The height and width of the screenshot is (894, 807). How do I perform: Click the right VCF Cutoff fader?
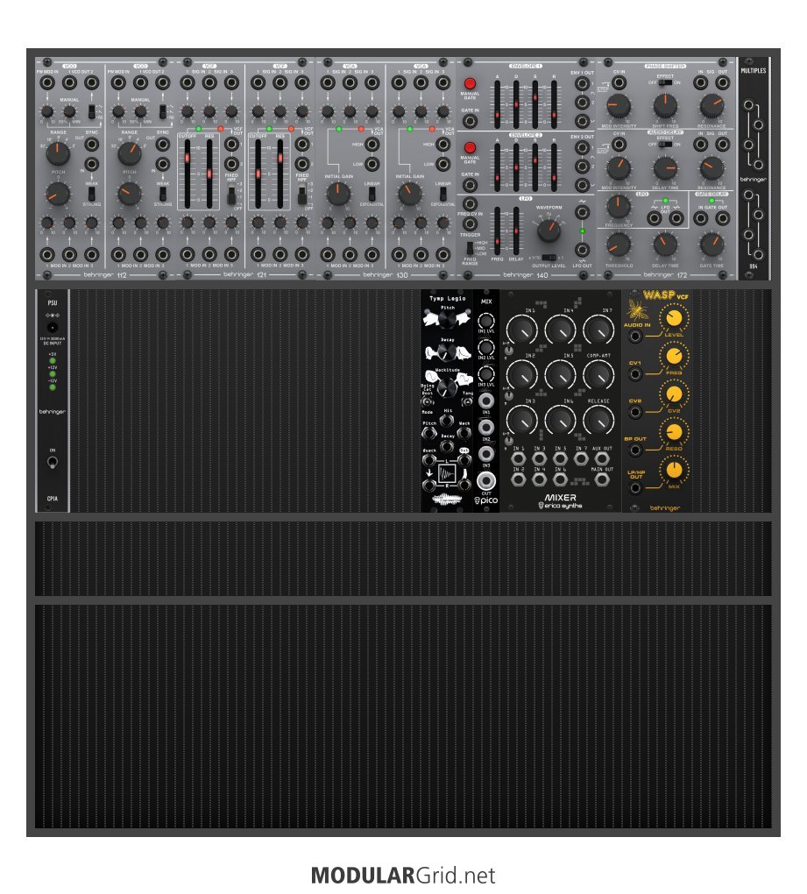coord(258,174)
